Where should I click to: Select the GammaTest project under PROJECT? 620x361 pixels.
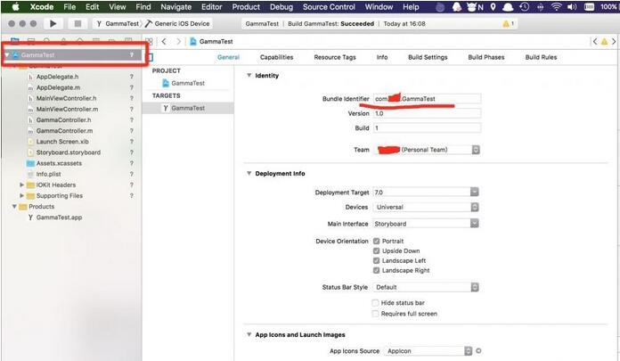coord(188,83)
